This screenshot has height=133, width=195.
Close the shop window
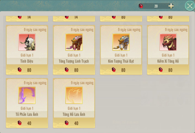190,6
